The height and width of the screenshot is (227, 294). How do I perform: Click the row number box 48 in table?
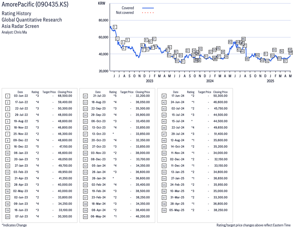(164, 140)
